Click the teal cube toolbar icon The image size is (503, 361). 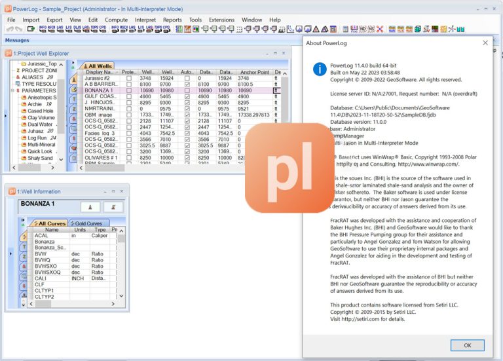pos(417,29)
